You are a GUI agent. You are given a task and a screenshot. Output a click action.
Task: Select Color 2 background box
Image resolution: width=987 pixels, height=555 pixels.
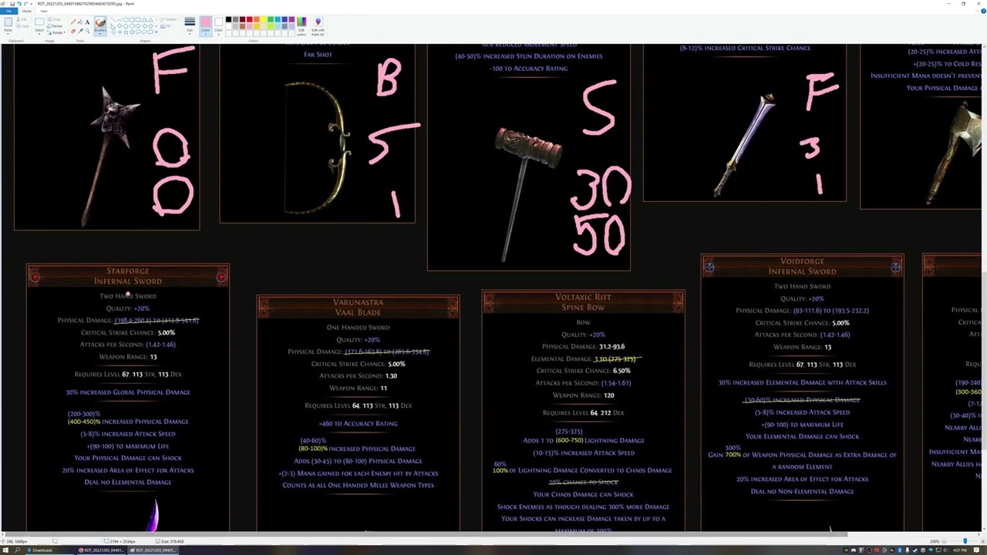[218, 25]
